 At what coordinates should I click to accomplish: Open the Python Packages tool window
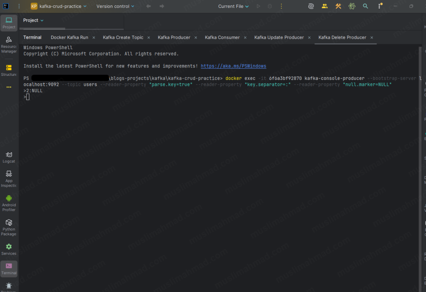point(9,227)
